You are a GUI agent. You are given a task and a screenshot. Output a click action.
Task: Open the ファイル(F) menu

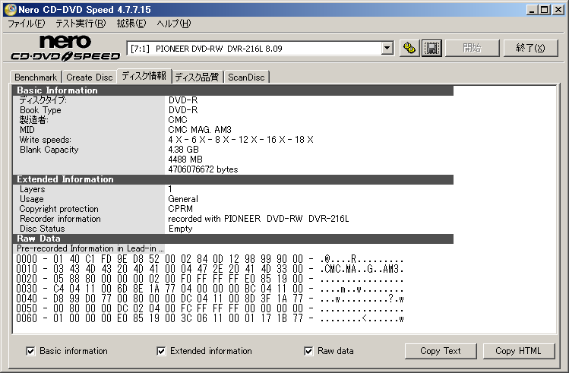coord(27,24)
